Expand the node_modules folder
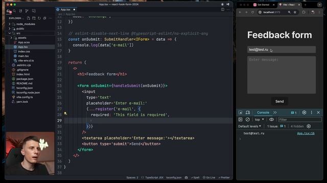The image size is (327, 183). 9,24
